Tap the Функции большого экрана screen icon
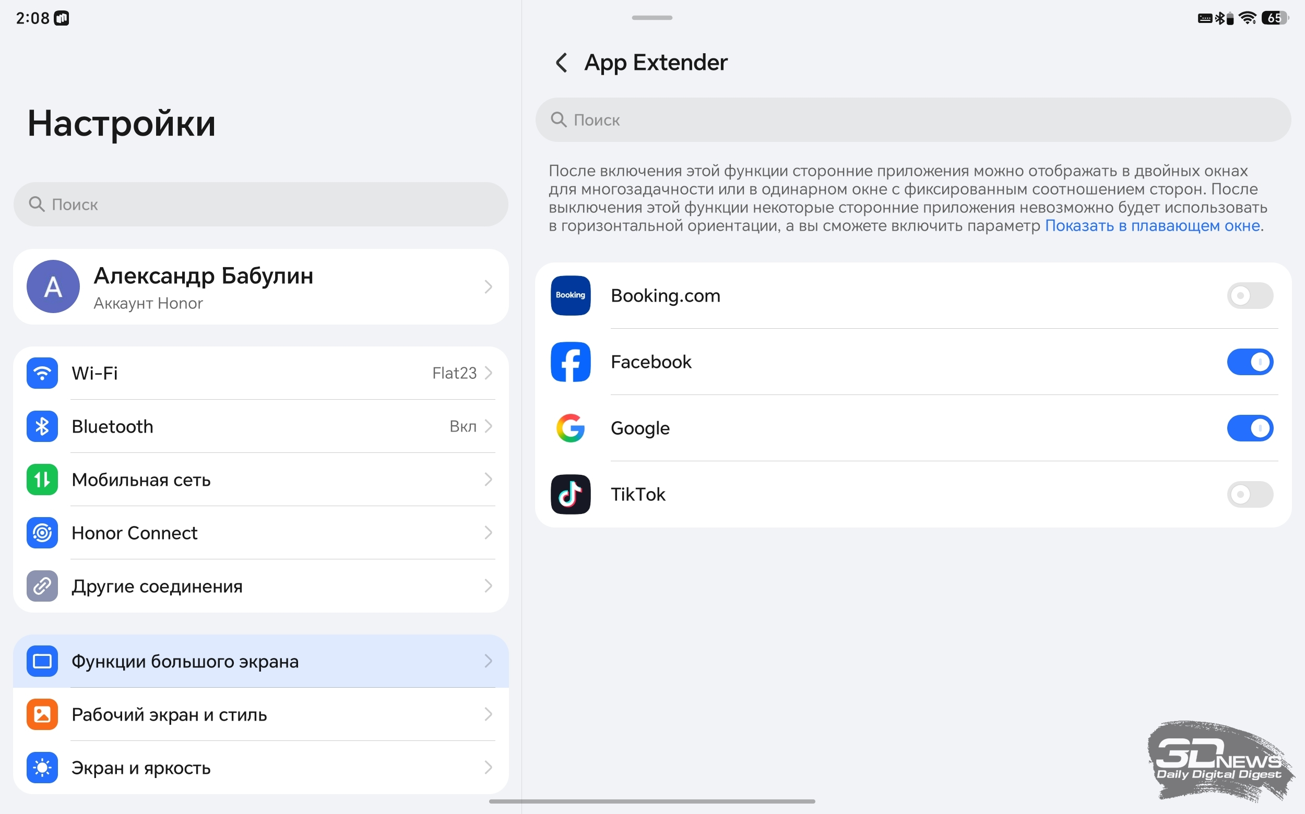Image resolution: width=1305 pixels, height=814 pixels. (42, 661)
